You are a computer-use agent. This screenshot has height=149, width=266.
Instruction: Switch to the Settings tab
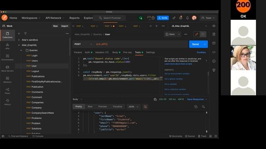point(150,53)
